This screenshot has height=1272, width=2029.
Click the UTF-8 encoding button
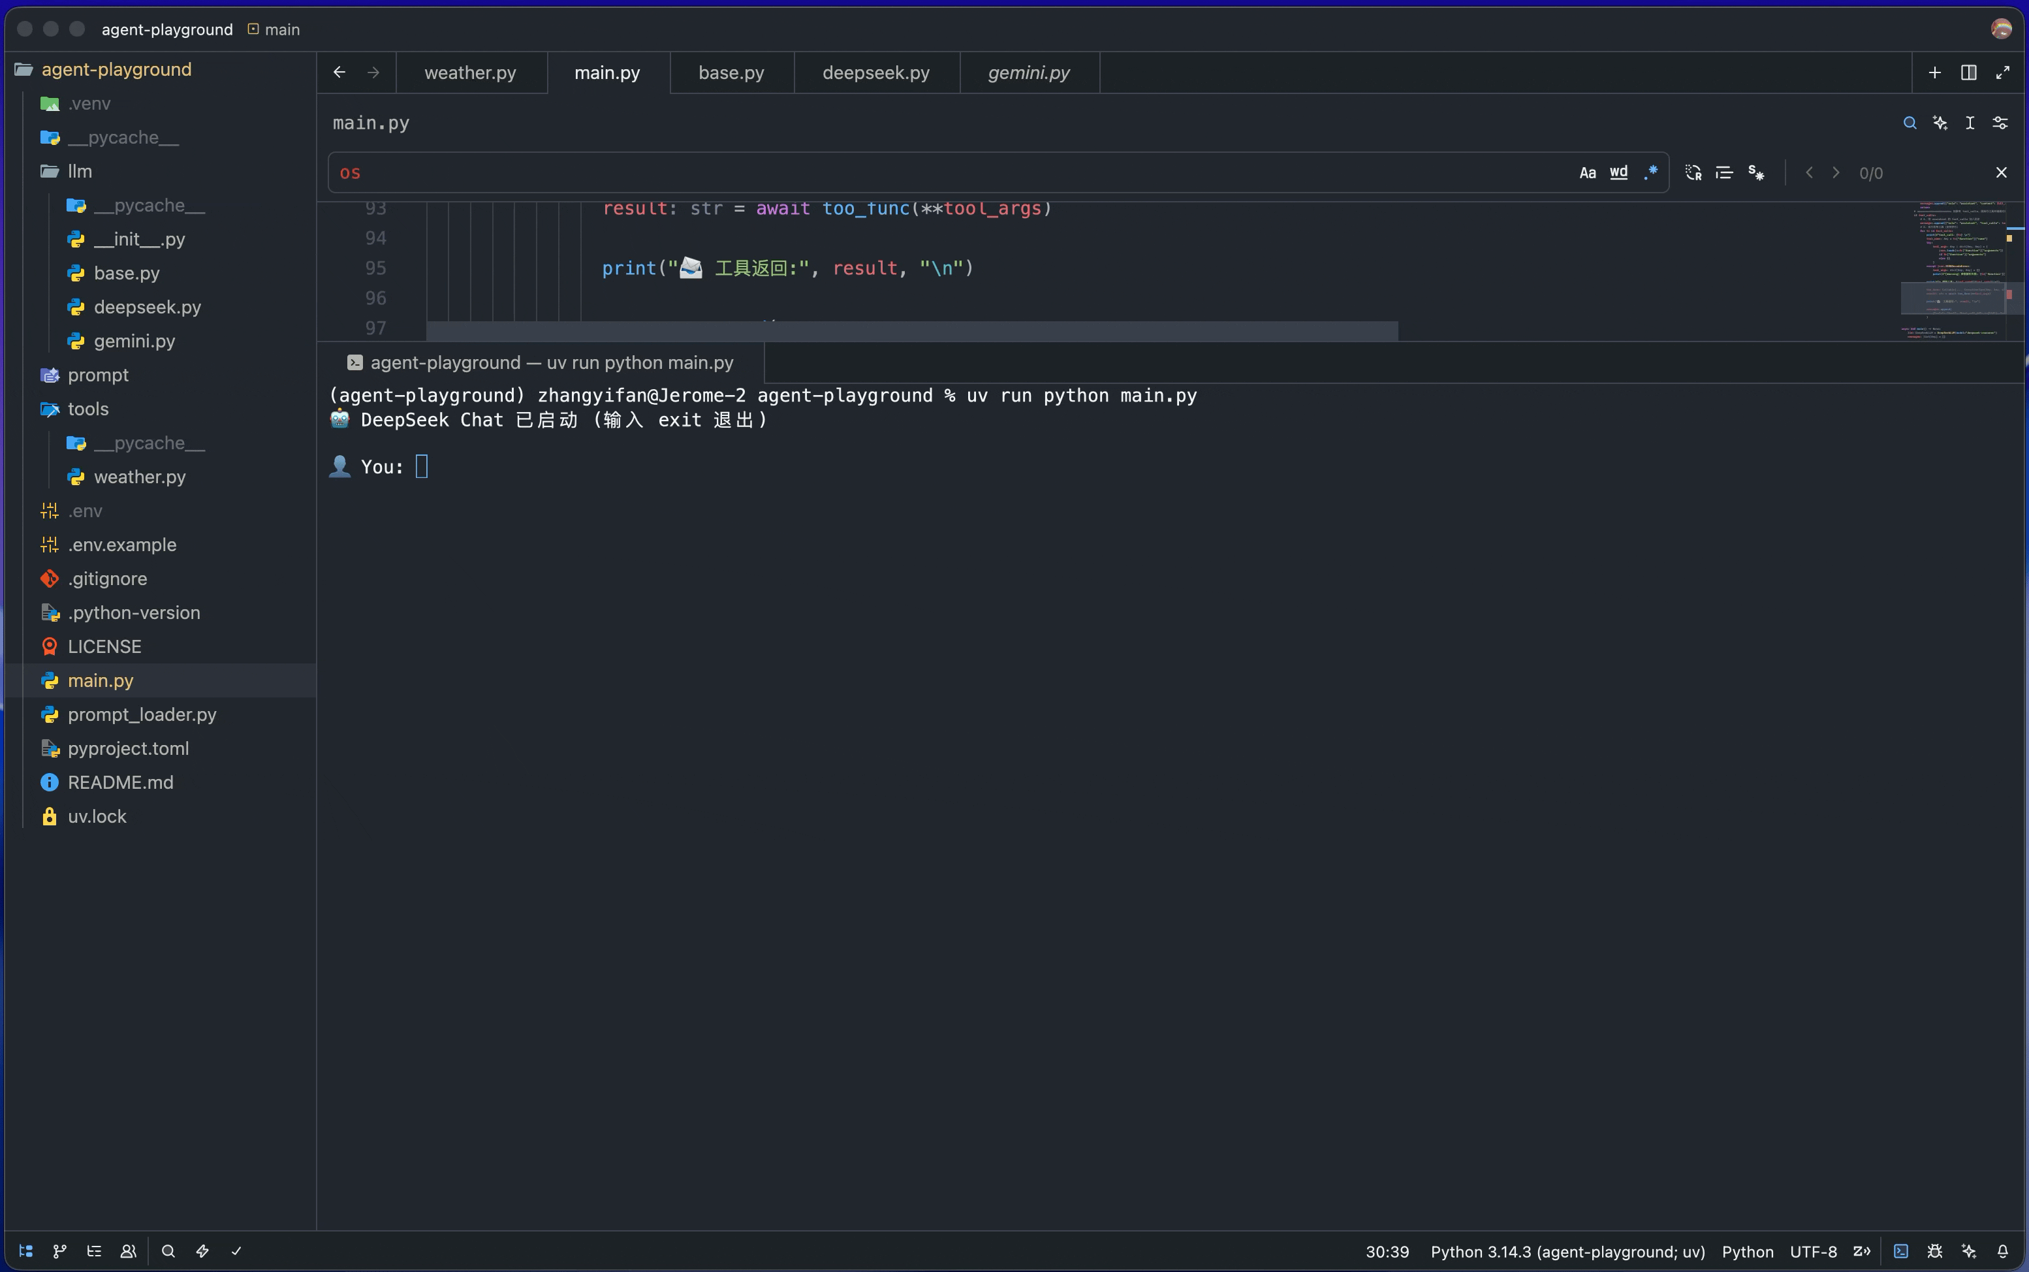click(x=1812, y=1251)
